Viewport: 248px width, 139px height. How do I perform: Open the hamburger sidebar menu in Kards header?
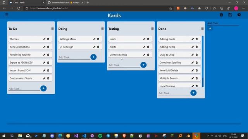tap(7, 15)
